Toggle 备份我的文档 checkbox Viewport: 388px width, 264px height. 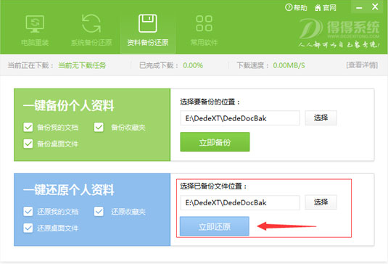(x=28, y=127)
